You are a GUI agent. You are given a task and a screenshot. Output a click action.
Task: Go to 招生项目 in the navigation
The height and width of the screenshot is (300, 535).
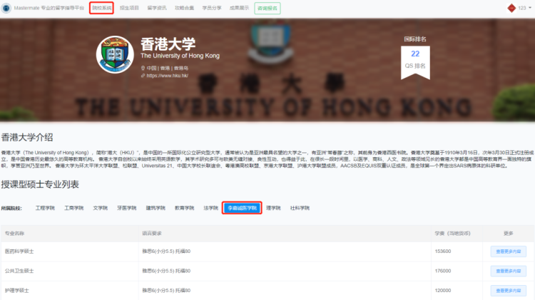128,8
